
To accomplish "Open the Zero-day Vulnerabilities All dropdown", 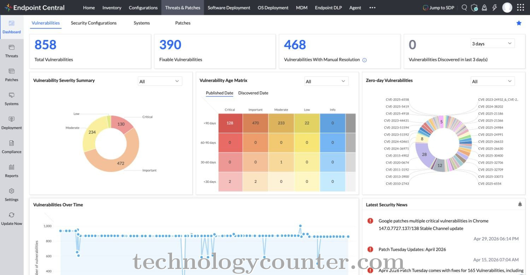I will tap(493, 81).
